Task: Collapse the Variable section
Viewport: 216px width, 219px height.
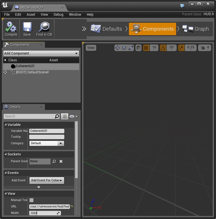Action: pyautogui.click(x=5, y=125)
